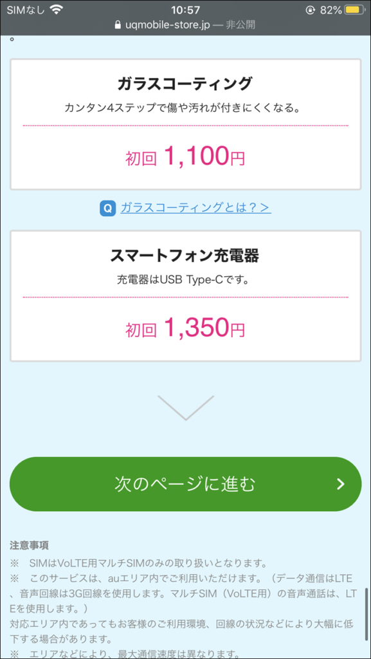The image size is (371, 659).
Task: Tap the battery icon in status bar
Action: 354,10
